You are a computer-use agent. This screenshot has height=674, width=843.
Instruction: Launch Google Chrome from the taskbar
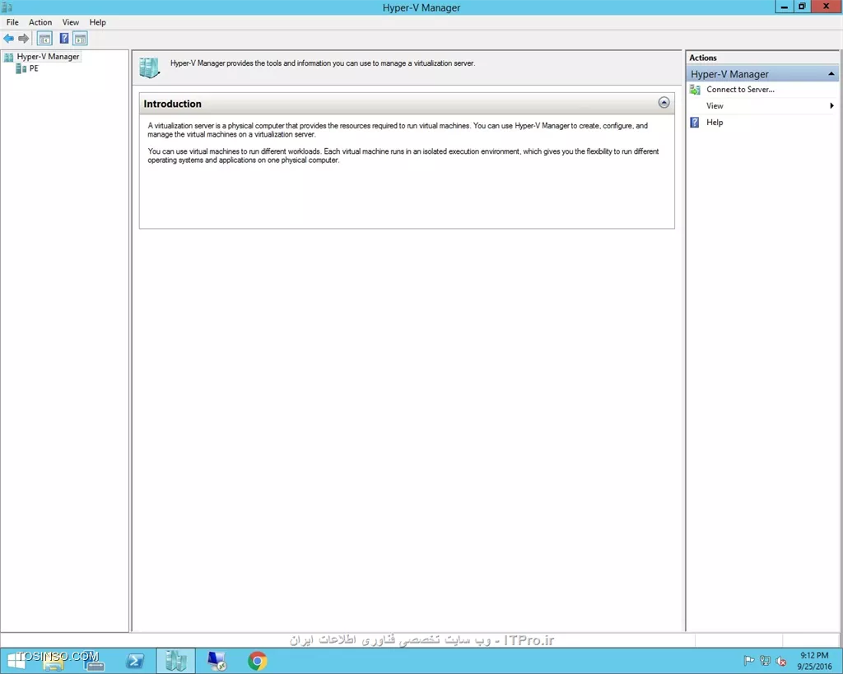257,661
